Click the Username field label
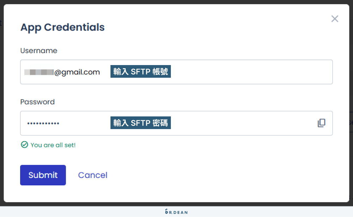The image size is (353, 217). point(39,51)
